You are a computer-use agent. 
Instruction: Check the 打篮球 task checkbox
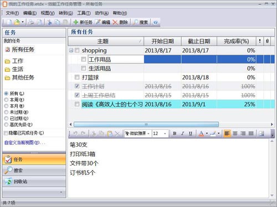click(77, 77)
